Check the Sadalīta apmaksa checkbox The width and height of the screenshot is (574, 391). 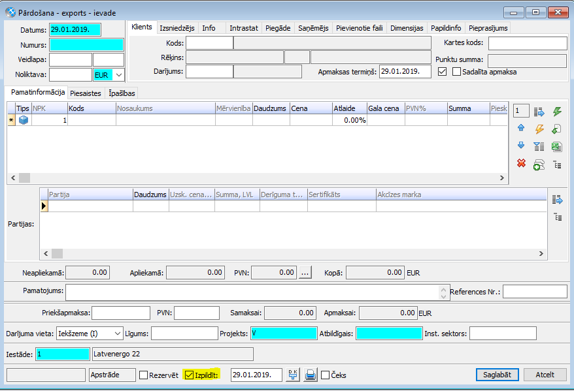pyautogui.click(x=457, y=72)
